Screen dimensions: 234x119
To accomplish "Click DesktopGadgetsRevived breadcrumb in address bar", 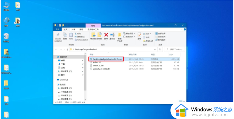I will [86, 49].
